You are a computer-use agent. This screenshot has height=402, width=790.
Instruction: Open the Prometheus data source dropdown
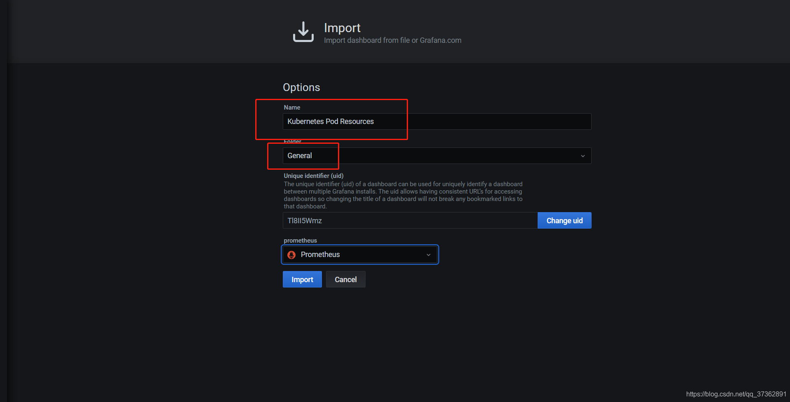coord(360,255)
